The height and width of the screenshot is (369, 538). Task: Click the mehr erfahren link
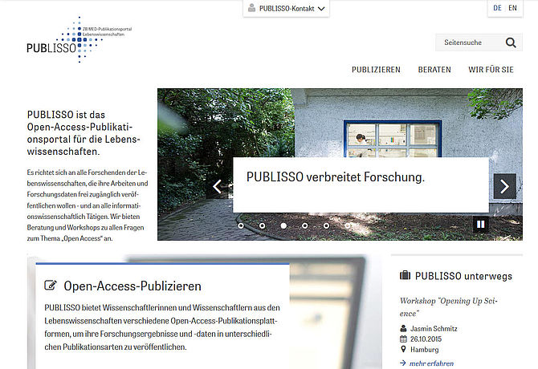click(x=431, y=363)
